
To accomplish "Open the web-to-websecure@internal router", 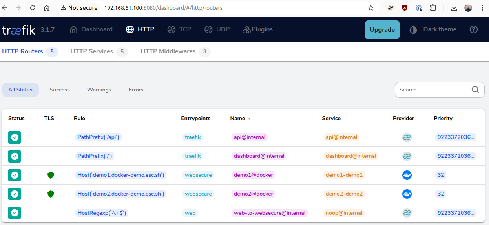I will [x=269, y=213].
